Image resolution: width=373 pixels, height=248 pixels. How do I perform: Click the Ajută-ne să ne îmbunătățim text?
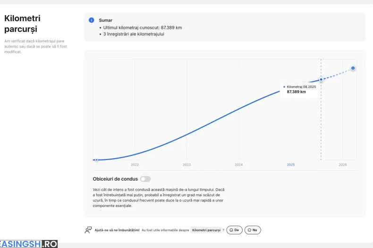pos(117,230)
